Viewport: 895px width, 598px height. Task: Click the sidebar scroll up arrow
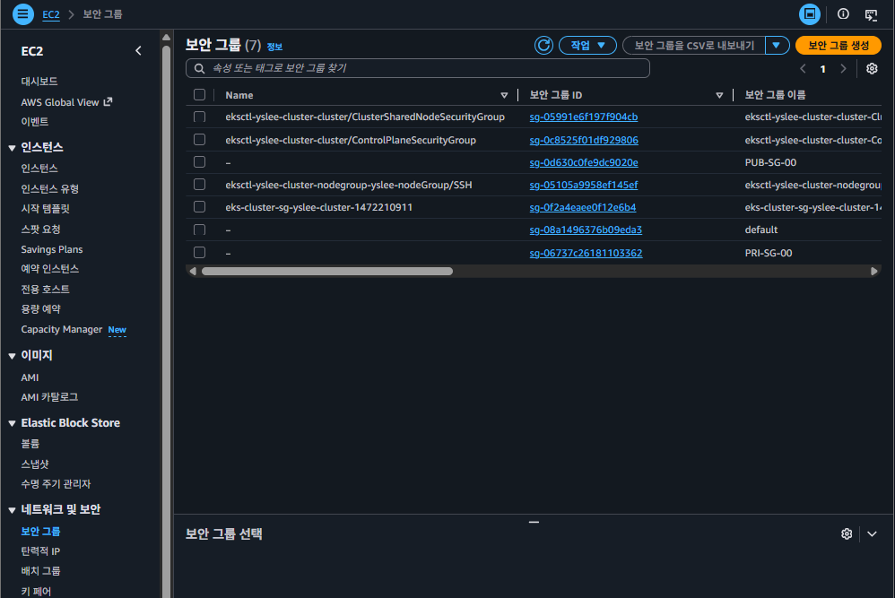point(166,38)
